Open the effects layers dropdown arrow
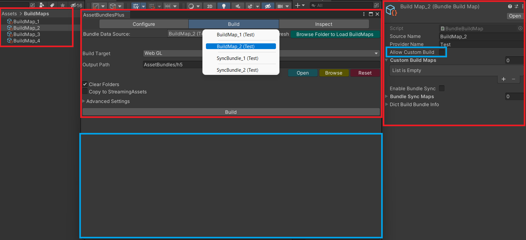Screen dimensions: 526x240 (257, 6)
